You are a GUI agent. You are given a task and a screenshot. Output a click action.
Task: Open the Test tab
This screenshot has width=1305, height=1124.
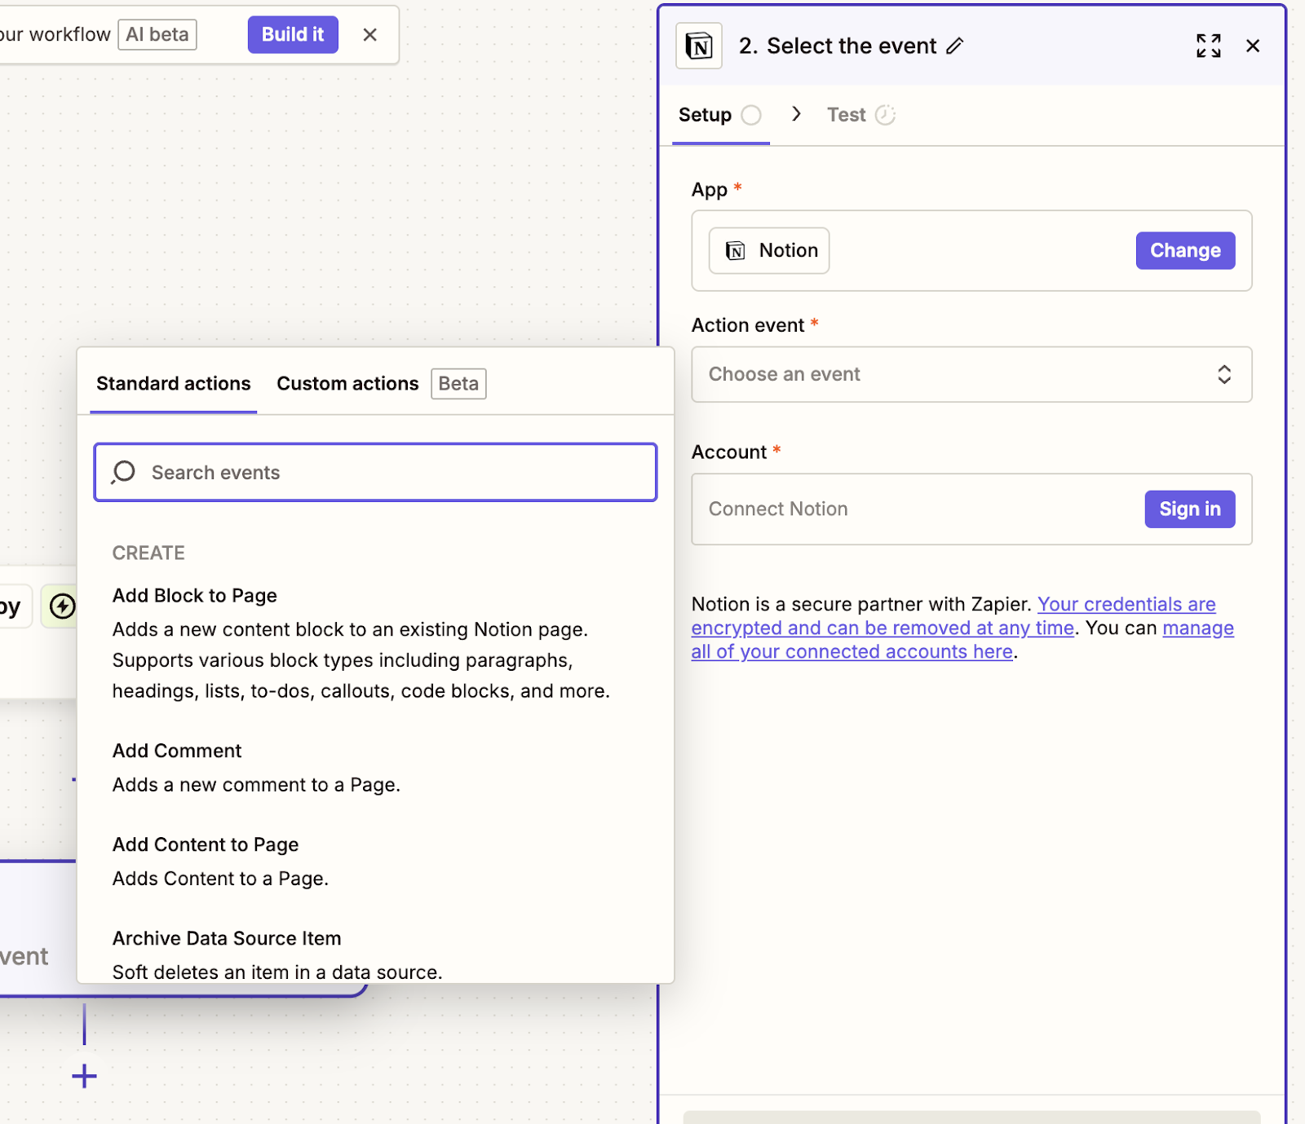846,115
